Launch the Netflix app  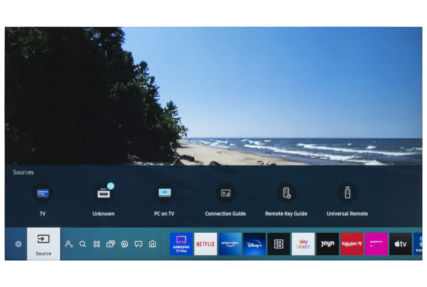pyautogui.click(x=205, y=244)
